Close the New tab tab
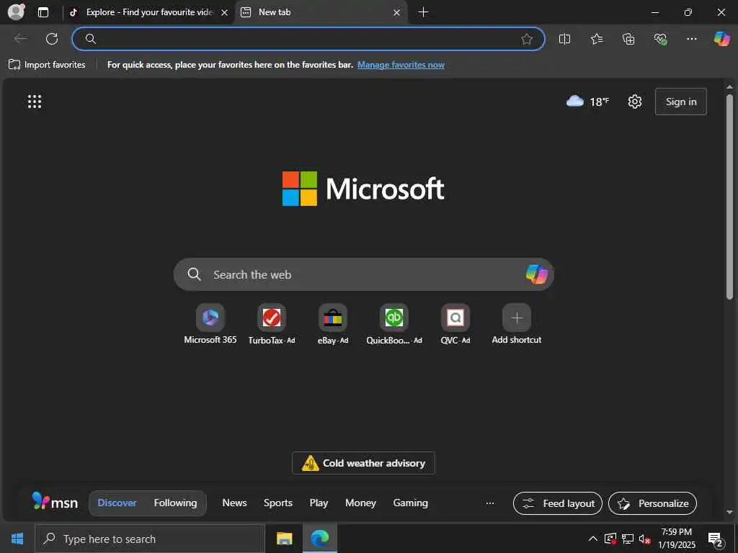The image size is (738, 553). pyautogui.click(x=396, y=13)
